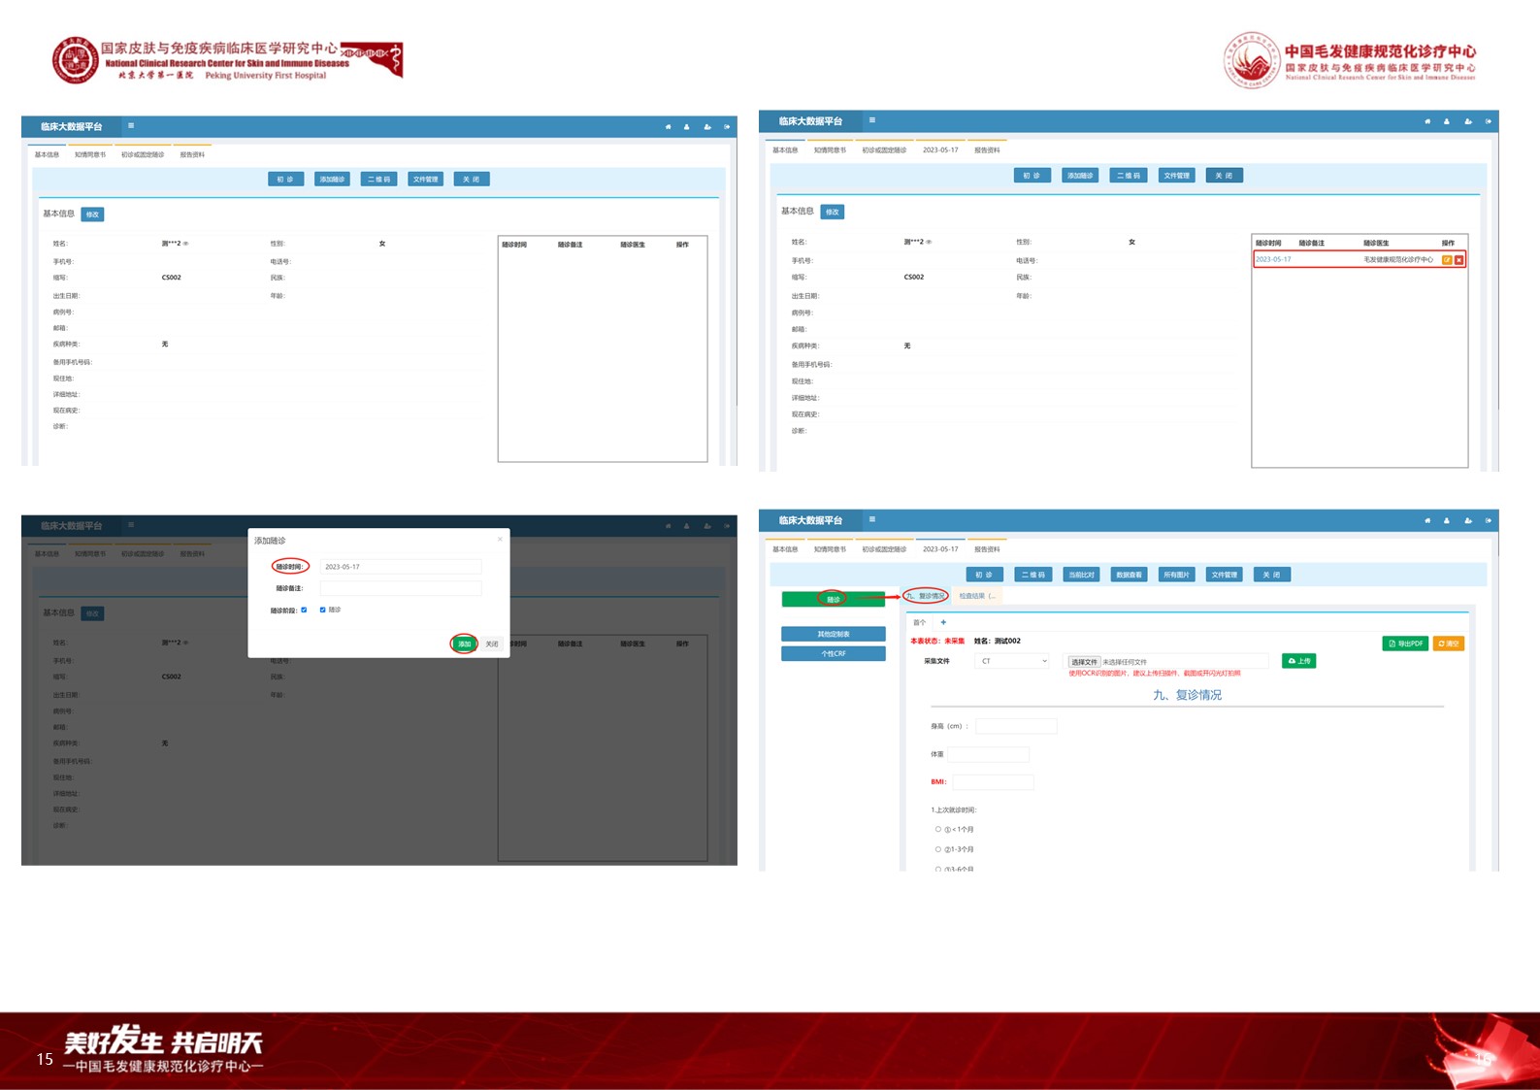
Task: Click the 数据查看 toolbar button
Action: (1129, 575)
